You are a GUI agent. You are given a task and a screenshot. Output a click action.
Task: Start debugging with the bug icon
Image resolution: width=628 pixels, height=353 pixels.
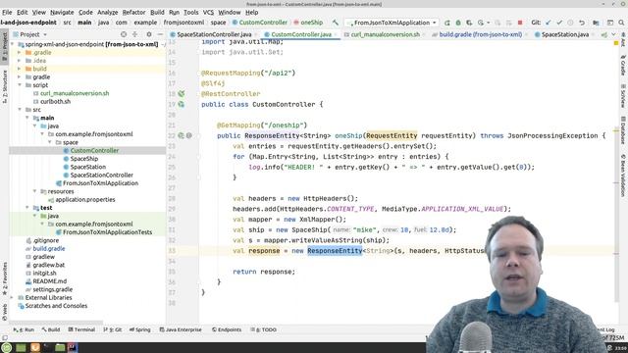point(458,23)
